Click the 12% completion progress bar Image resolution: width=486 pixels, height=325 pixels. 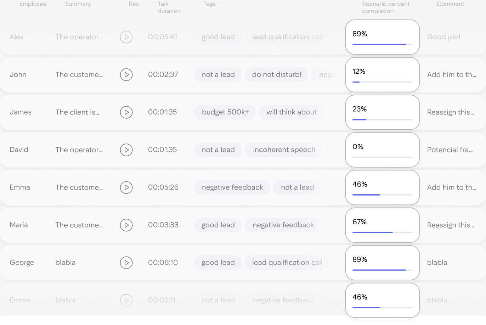383,82
